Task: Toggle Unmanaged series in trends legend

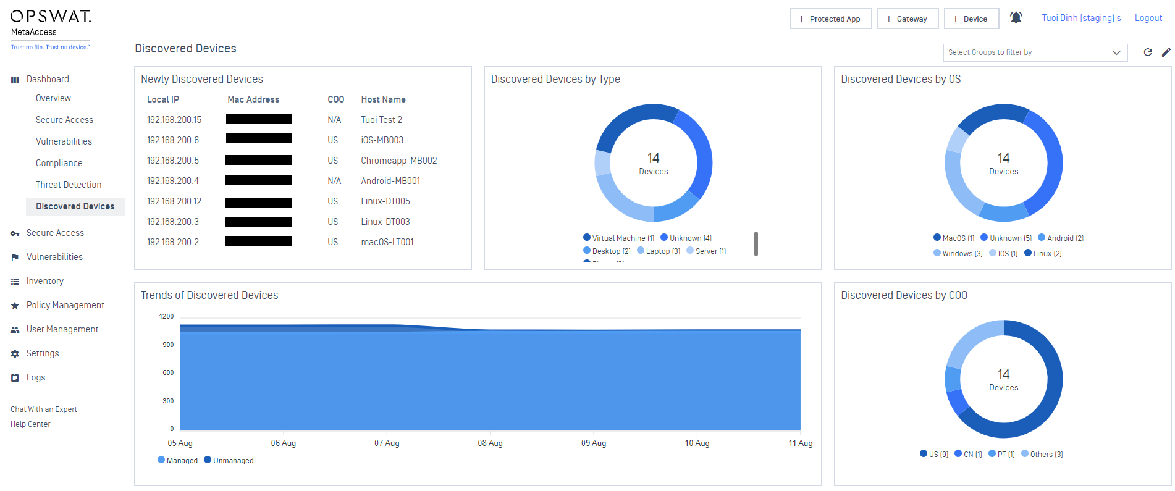Action: pyautogui.click(x=229, y=460)
